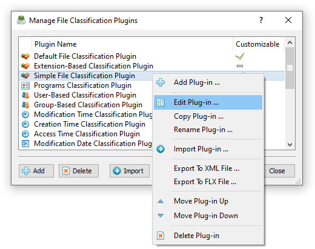Click the scrollbar down arrow in plugin list
The image size is (315, 249).
[x=290, y=145]
